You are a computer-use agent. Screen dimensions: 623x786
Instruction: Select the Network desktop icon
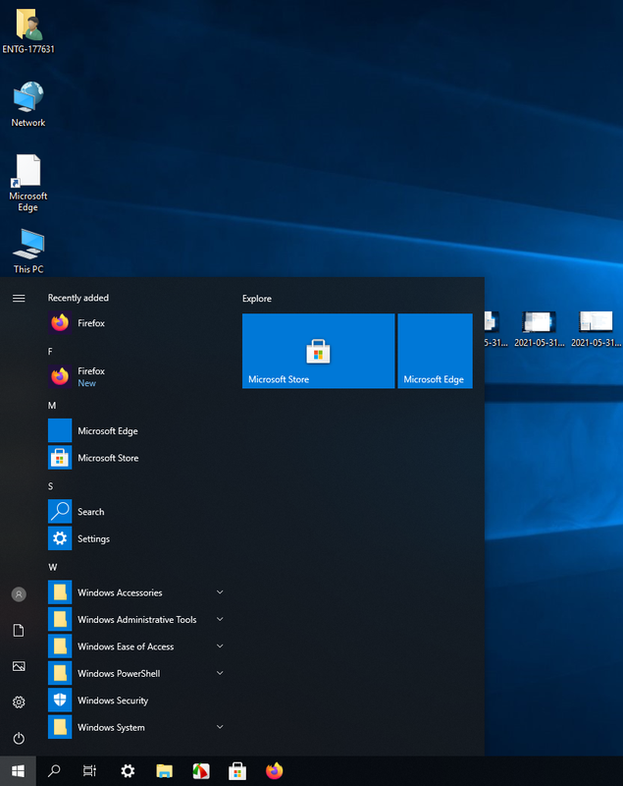28,105
